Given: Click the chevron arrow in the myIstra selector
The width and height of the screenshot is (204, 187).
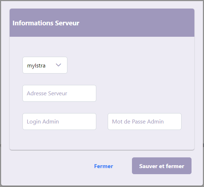Looking at the screenshot, I should pyautogui.click(x=58, y=65).
